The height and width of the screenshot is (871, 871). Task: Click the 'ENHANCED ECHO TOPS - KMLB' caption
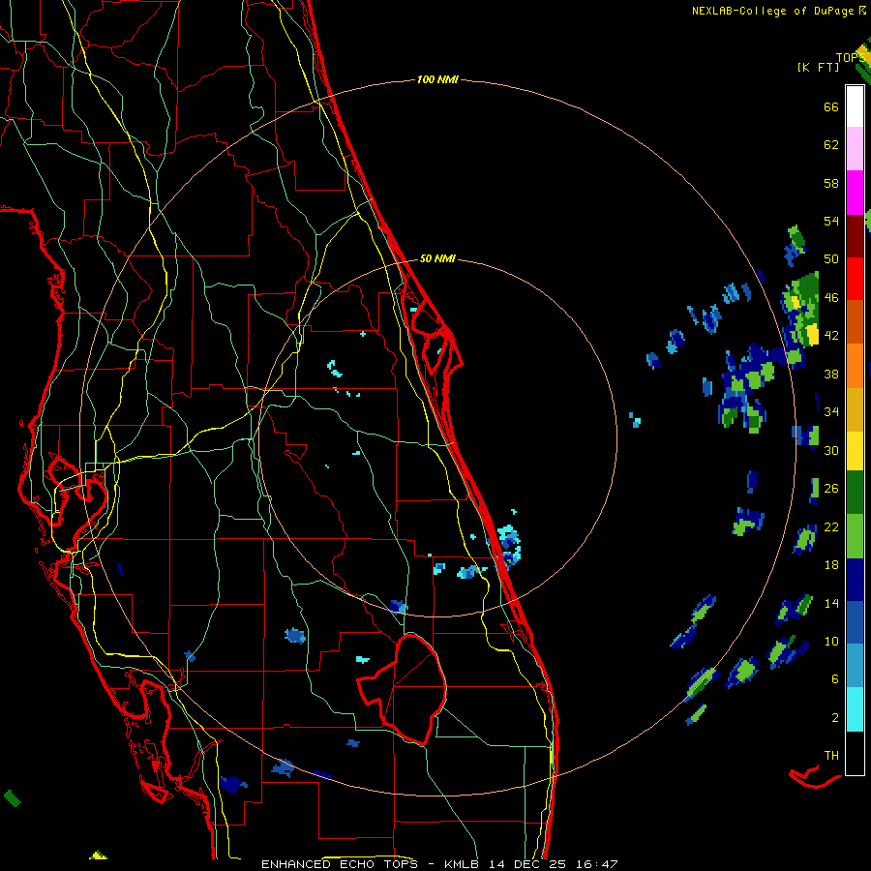[374, 864]
